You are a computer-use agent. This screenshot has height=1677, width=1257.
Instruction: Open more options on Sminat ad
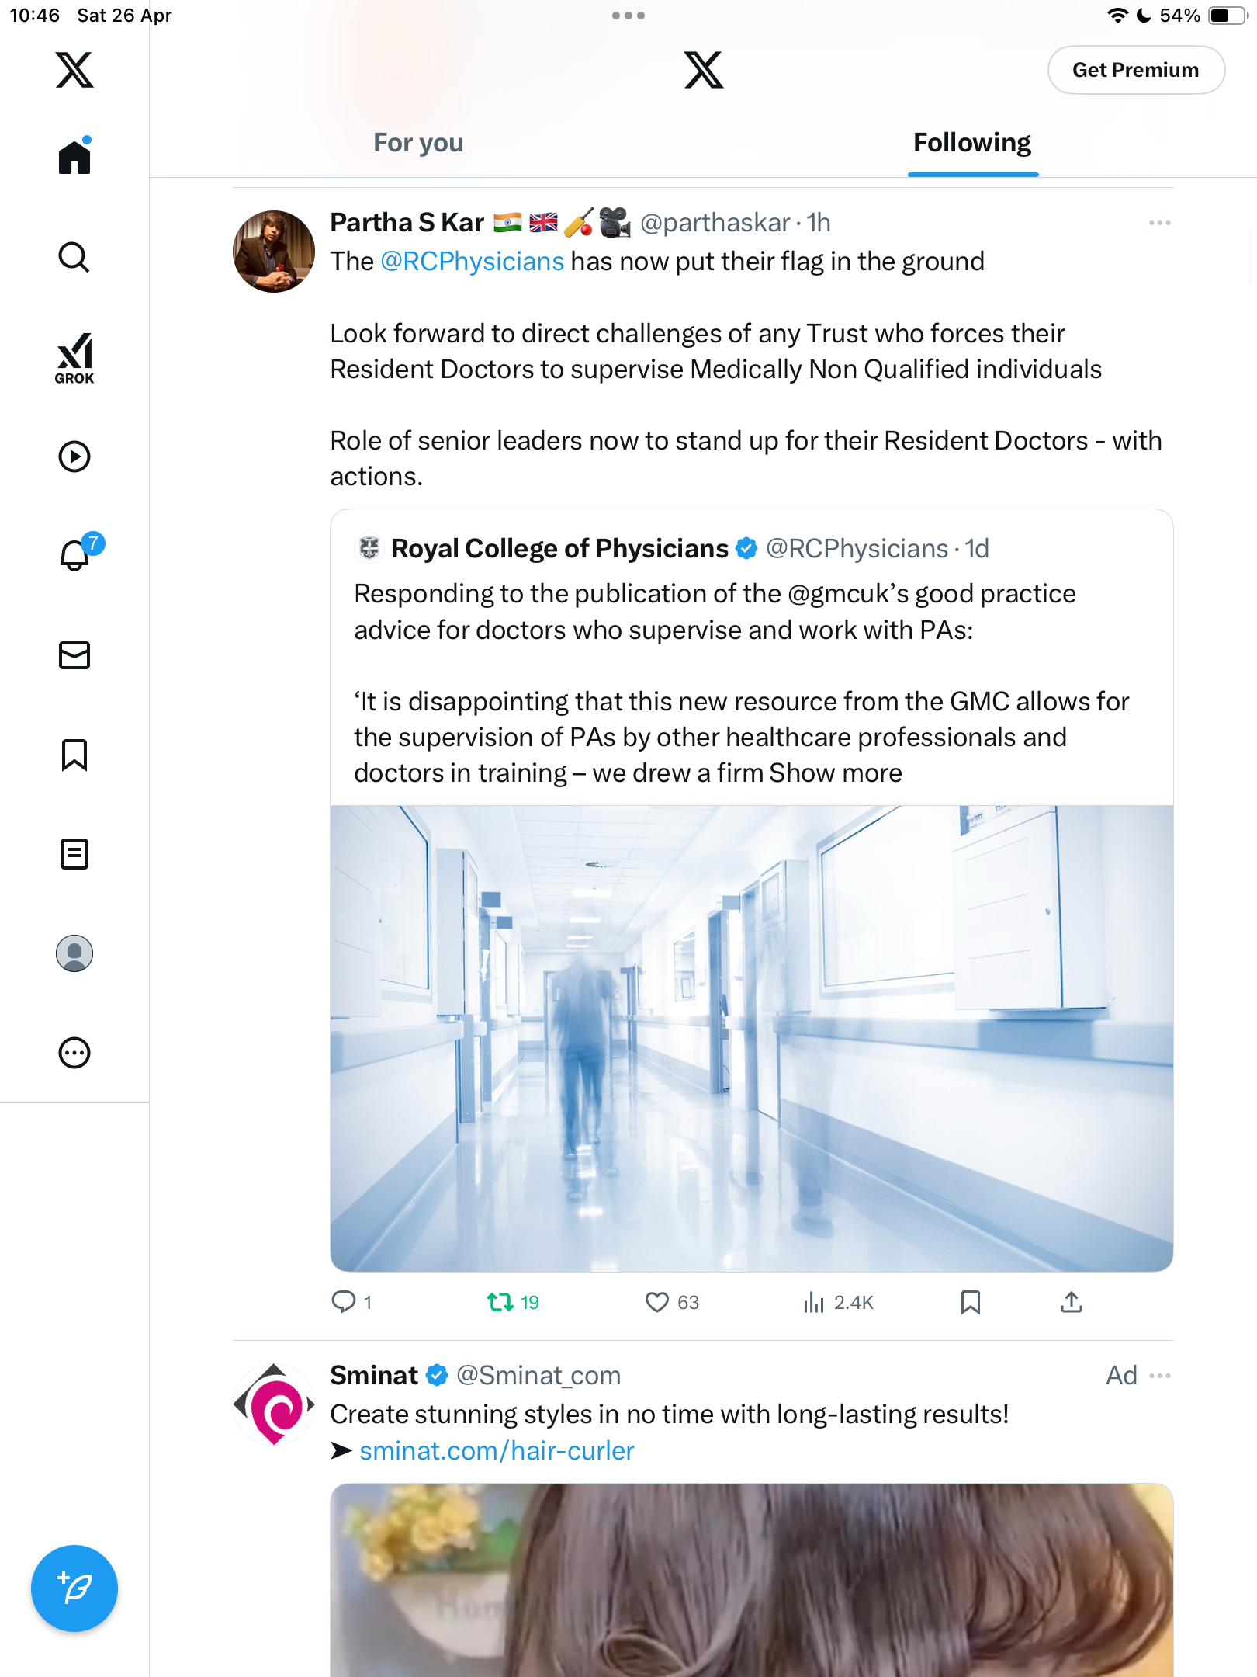point(1160,1376)
